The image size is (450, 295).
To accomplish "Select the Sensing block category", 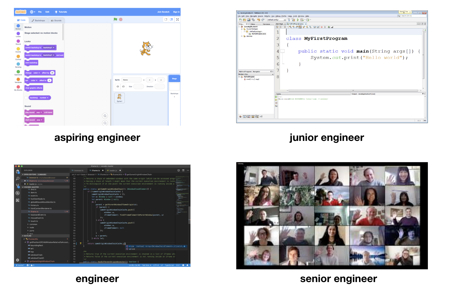I will tap(18, 65).
